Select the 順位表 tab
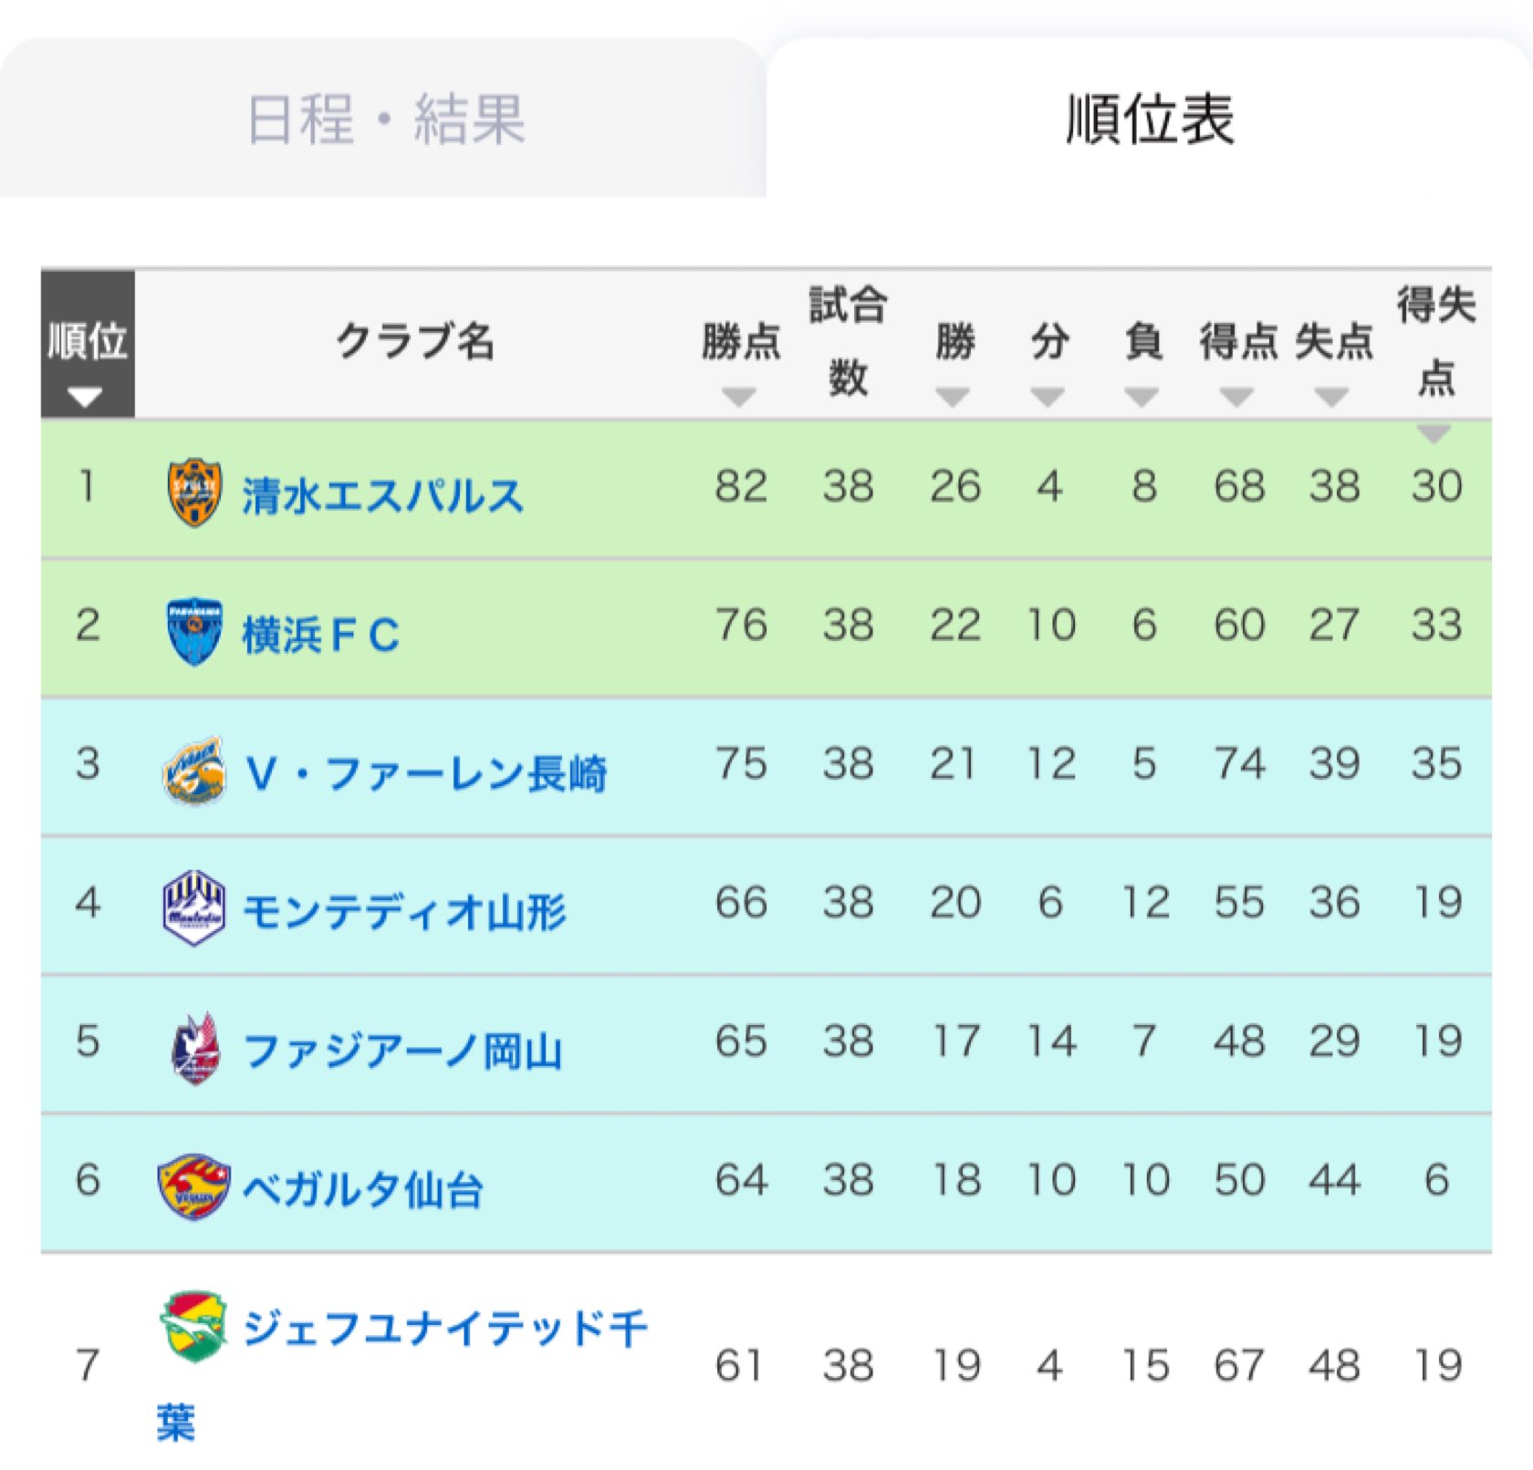Screen dimensions: 1533x1470 1150,119
